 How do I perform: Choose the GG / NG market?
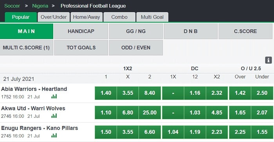tap(136, 31)
